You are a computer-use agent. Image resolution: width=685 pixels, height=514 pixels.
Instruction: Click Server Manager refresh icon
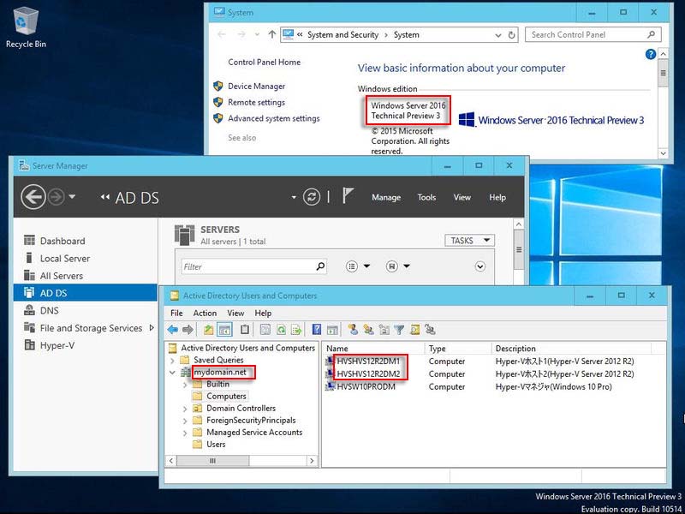coord(312,197)
